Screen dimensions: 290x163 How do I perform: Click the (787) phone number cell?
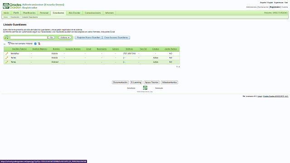coord(129,53)
